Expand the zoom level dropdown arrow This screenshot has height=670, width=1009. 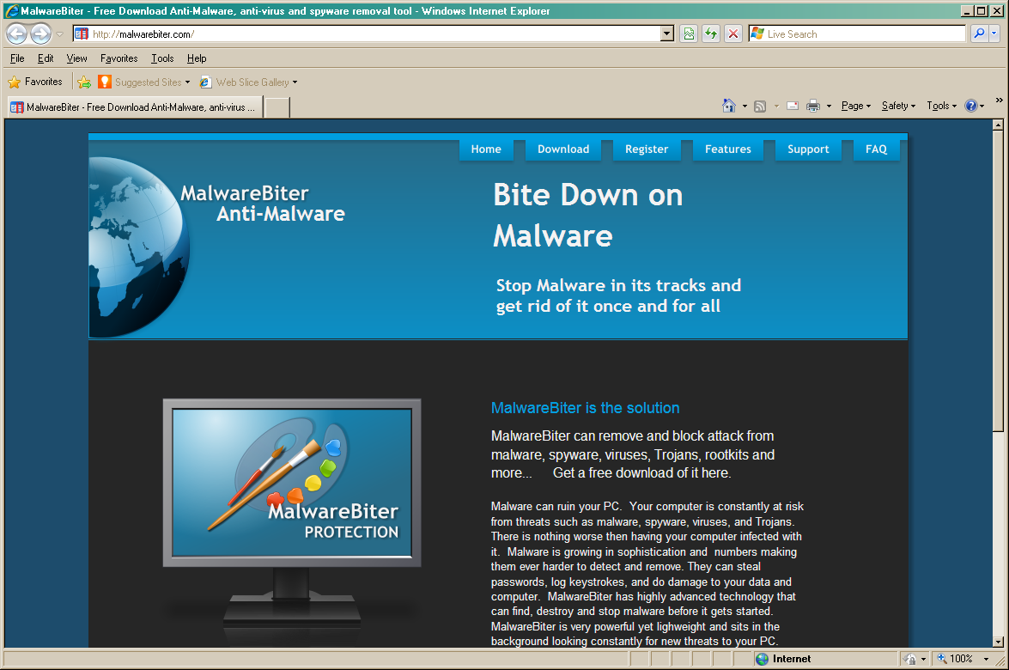pyautogui.click(x=986, y=659)
